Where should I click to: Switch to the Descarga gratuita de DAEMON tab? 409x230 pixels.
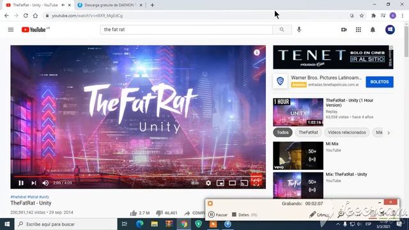(x=110, y=5)
